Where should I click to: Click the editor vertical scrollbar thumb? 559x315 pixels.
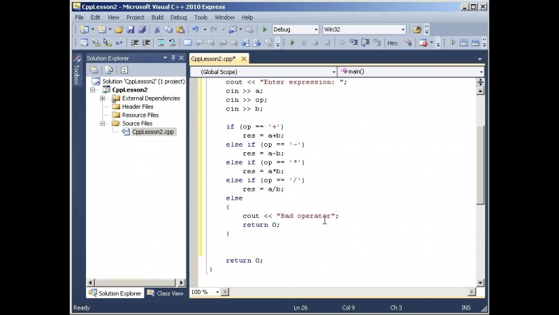pos(480,165)
